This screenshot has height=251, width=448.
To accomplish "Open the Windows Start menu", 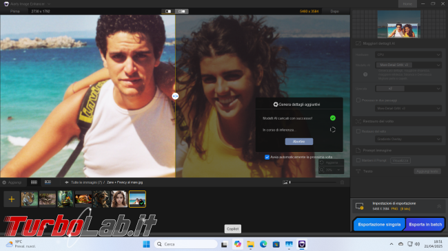I will (x=146, y=244).
